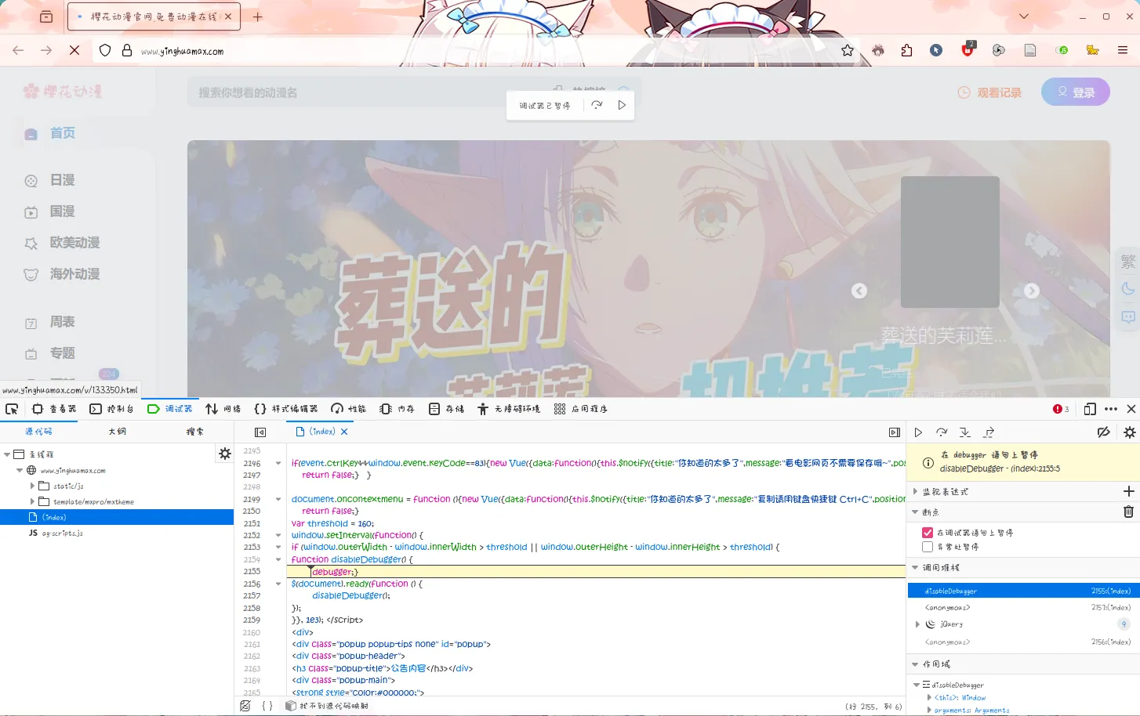Collapse the breakpoints section
The width and height of the screenshot is (1140, 716).
coord(915,512)
